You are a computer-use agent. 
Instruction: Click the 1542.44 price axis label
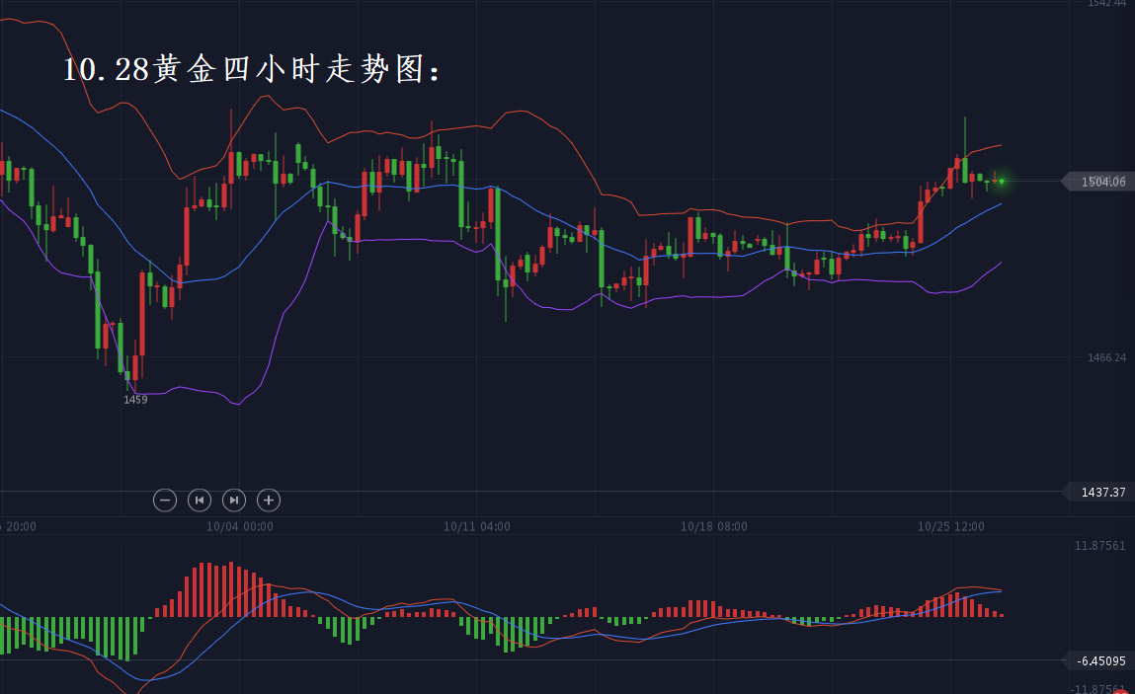click(1105, 4)
